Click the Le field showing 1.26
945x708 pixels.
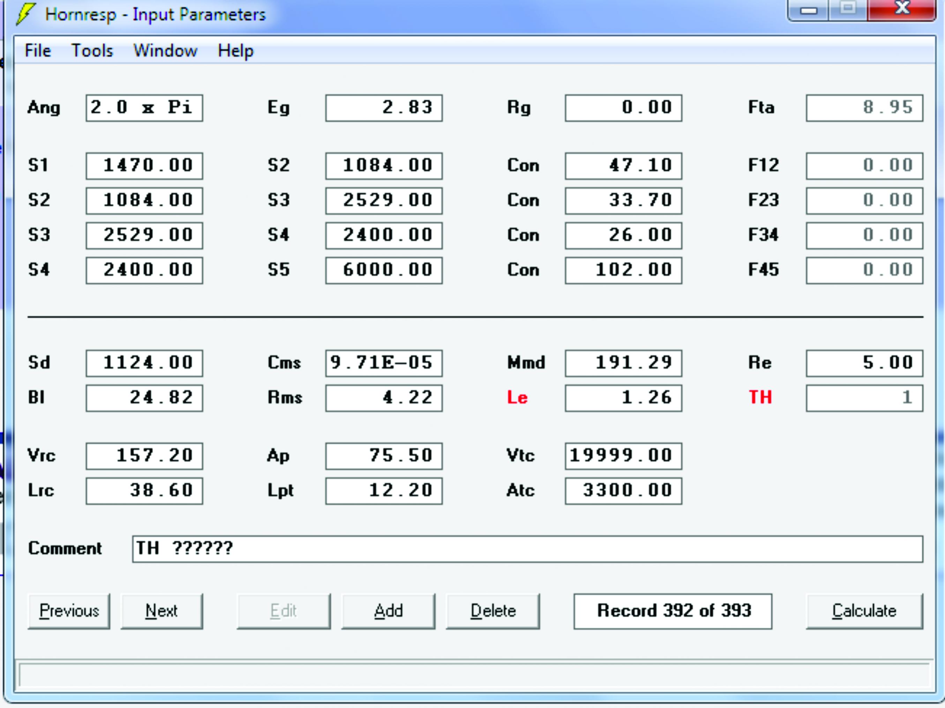point(623,398)
